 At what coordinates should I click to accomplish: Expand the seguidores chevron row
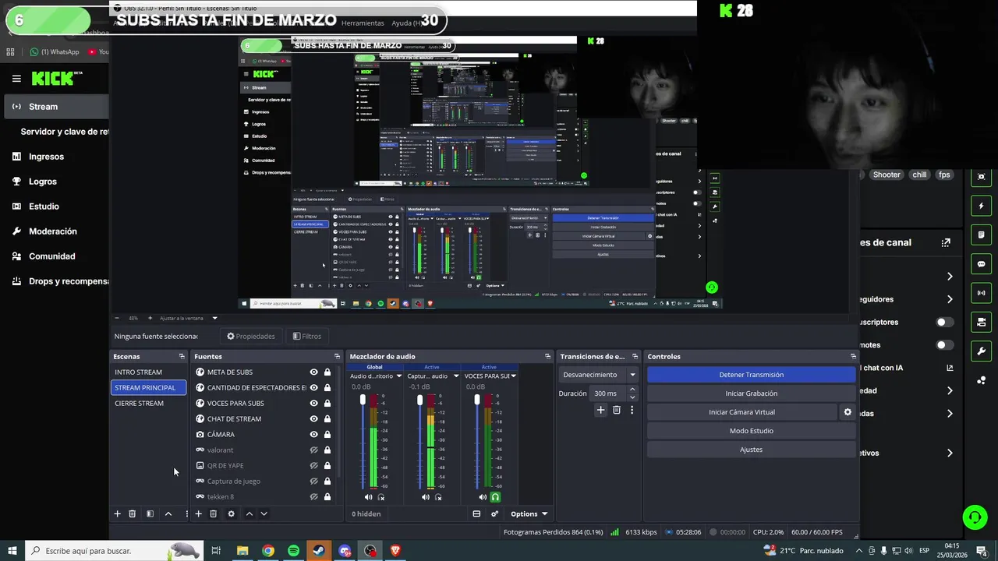point(950,299)
